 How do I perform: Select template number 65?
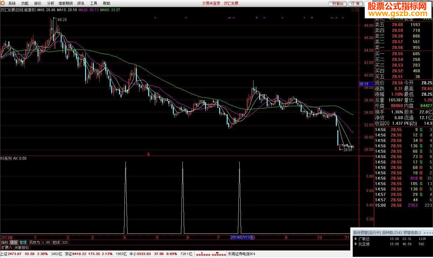(48, 242)
